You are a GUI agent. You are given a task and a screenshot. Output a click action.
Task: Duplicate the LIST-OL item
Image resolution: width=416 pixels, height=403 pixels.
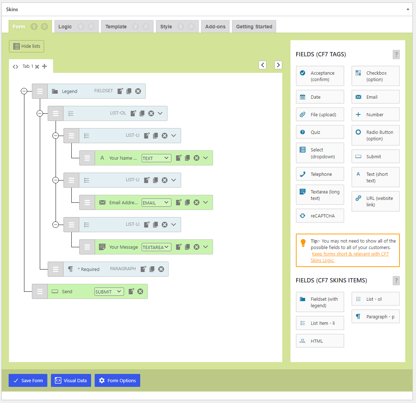click(x=142, y=113)
